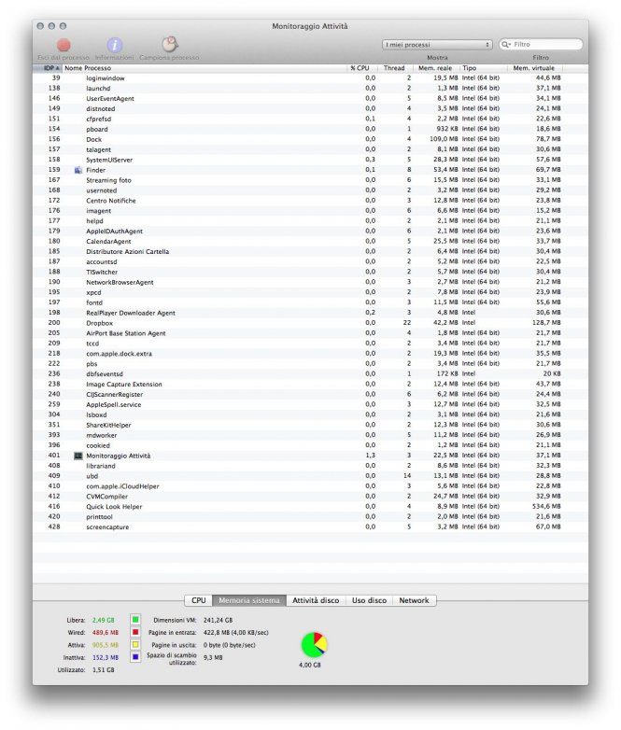The image size is (621, 730).
Task: Open the Attività disco tab
Action: 316,600
